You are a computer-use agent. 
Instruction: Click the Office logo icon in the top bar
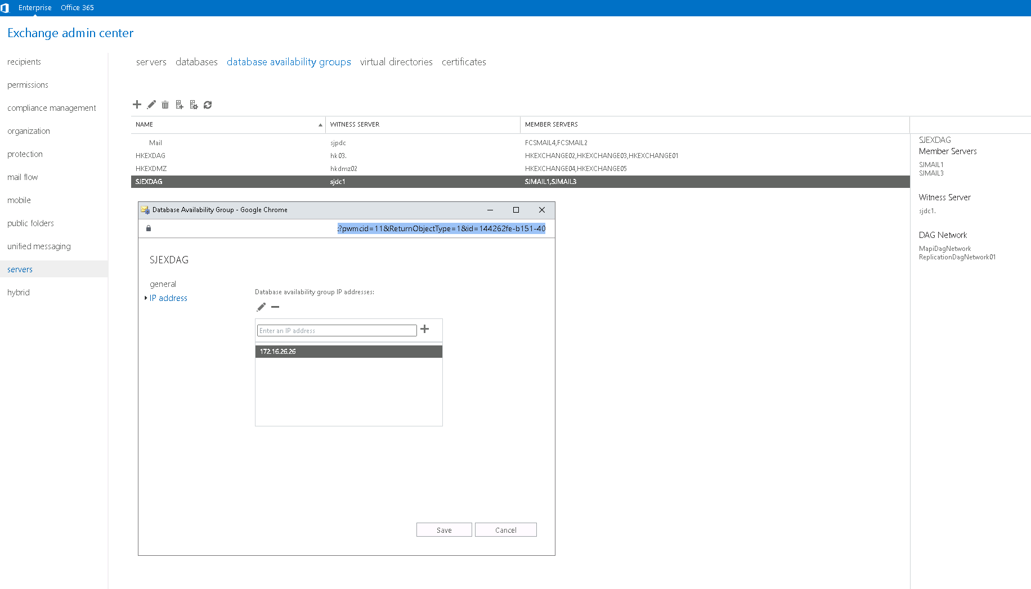click(5, 8)
